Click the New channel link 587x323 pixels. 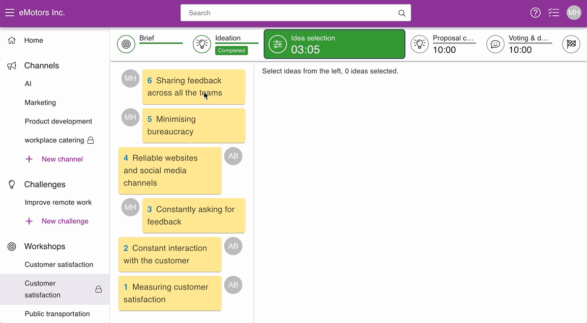click(62, 159)
